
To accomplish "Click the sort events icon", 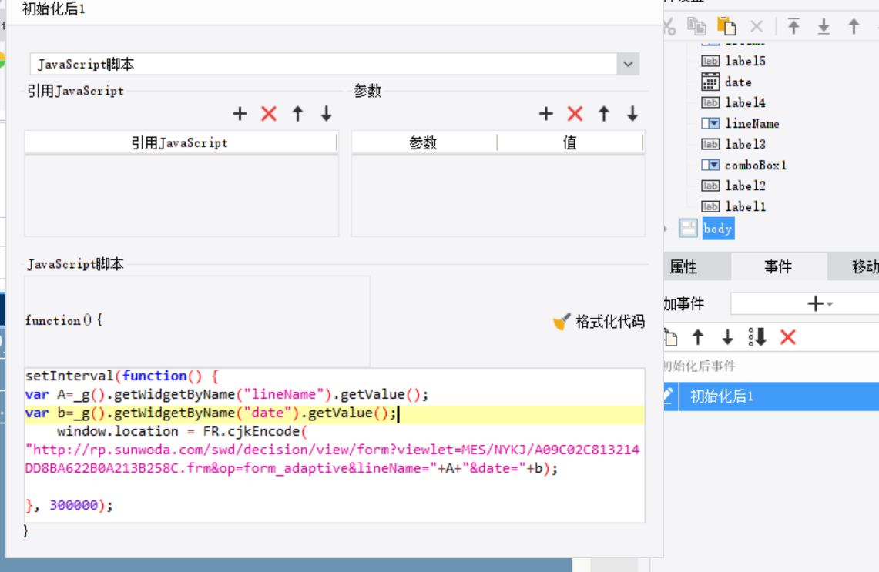I will (757, 337).
